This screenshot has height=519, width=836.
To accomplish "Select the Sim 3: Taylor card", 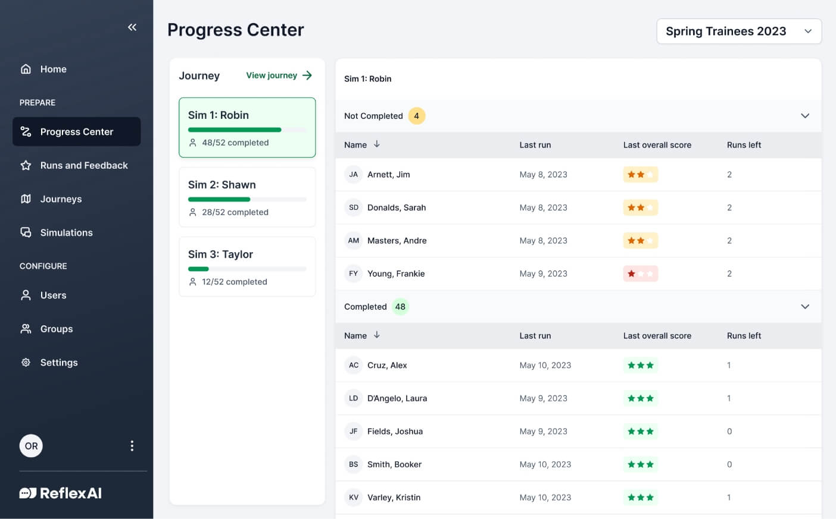I will click(247, 266).
